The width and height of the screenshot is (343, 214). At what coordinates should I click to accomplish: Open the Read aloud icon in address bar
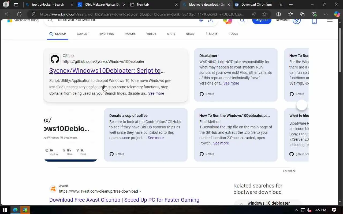click(x=253, y=14)
